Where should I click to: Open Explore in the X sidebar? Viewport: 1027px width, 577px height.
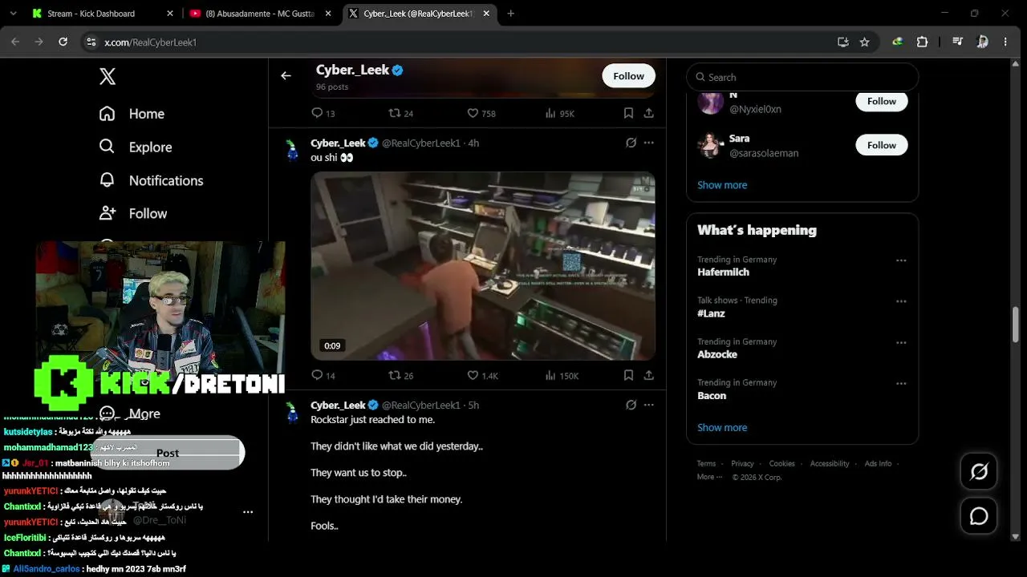coord(135,147)
